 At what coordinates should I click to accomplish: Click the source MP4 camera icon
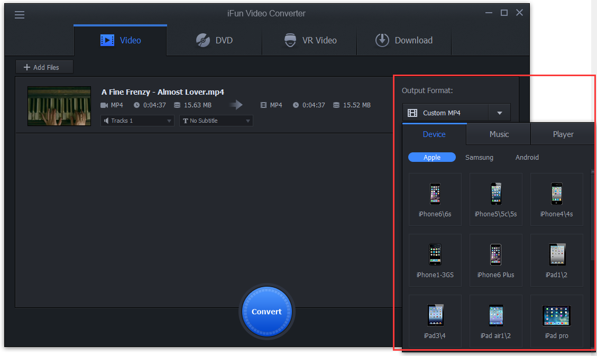(104, 105)
